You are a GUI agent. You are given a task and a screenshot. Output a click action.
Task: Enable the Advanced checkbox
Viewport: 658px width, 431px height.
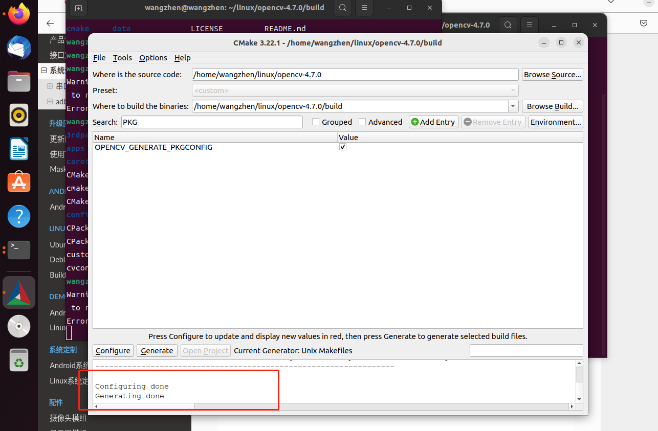(x=362, y=122)
